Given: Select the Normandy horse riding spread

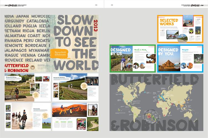Looking at the screenshot, I should coord(27,116).
